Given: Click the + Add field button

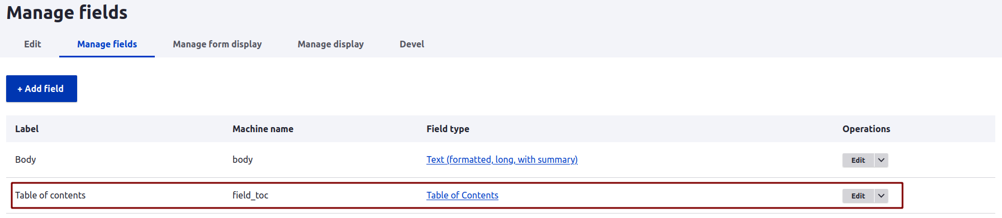Looking at the screenshot, I should (x=41, y=89).
